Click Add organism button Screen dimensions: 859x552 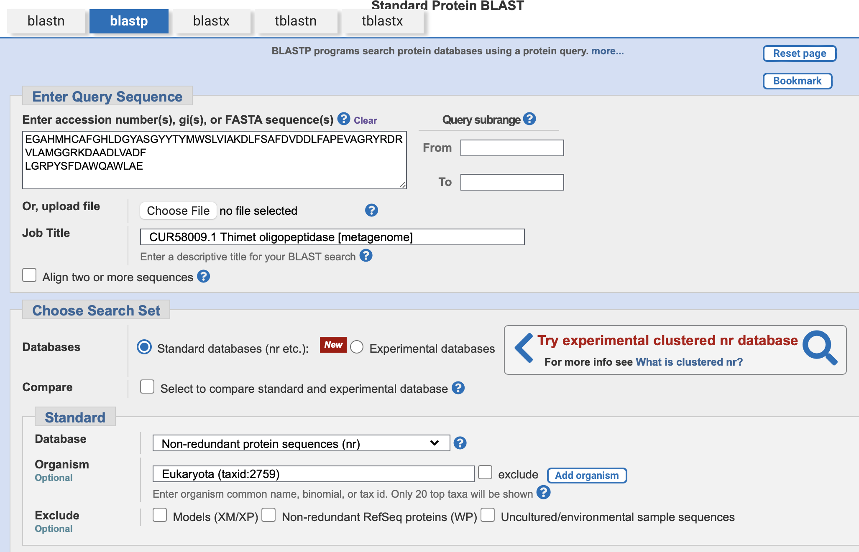pyautogui.click(x=587, y=476)
